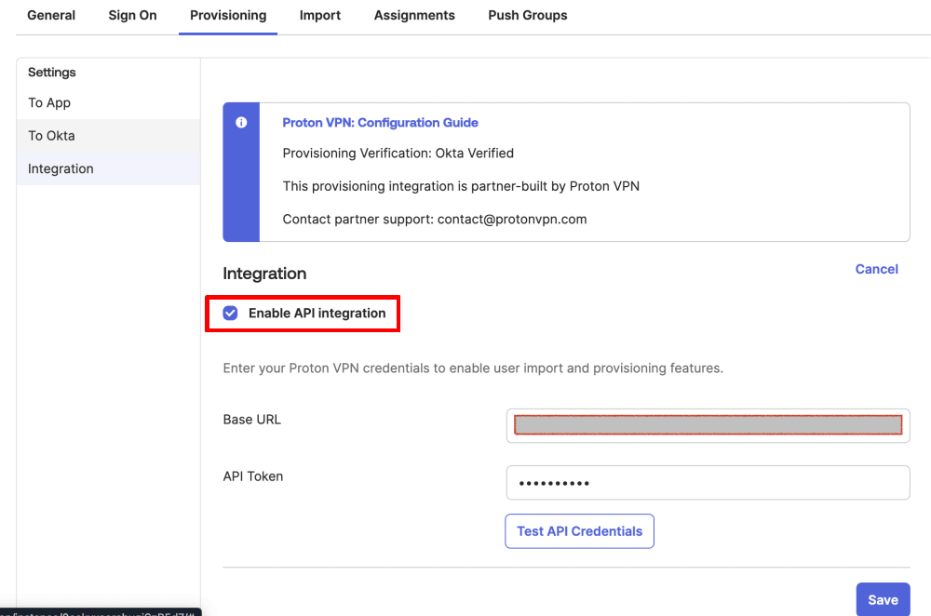
Task: Click the contact@protonvpn.com support text
Action: pyautogui.click(x=512, y=219)
